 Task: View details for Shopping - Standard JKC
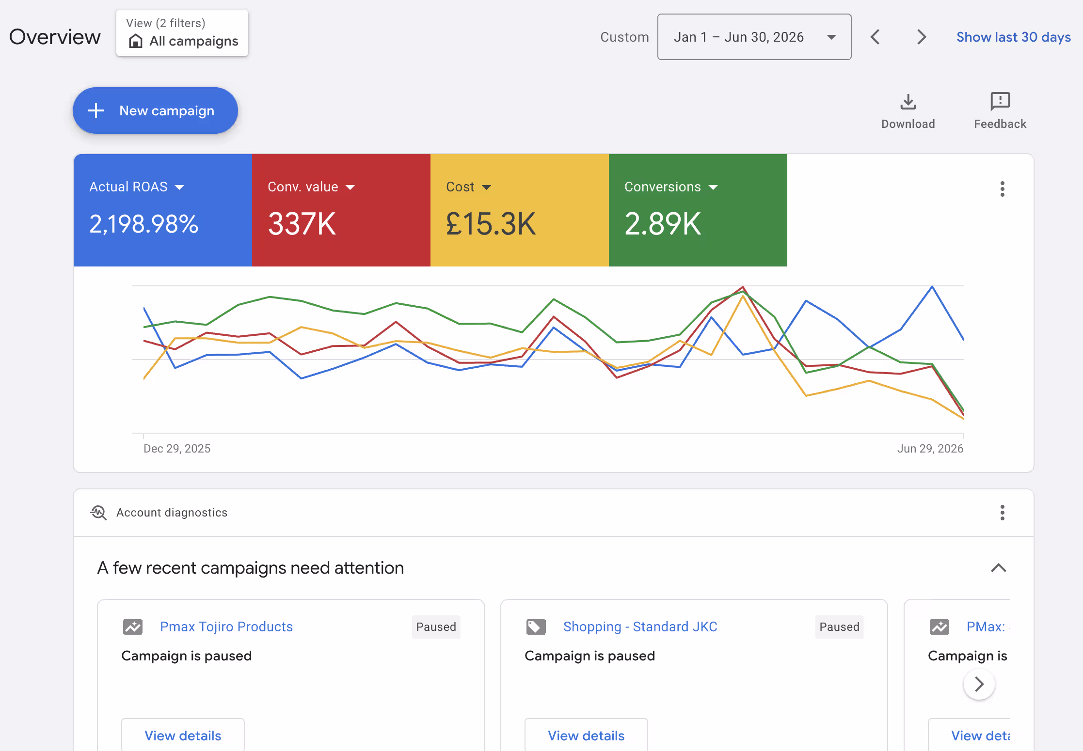pyautogui.click(x=586, y=735)
